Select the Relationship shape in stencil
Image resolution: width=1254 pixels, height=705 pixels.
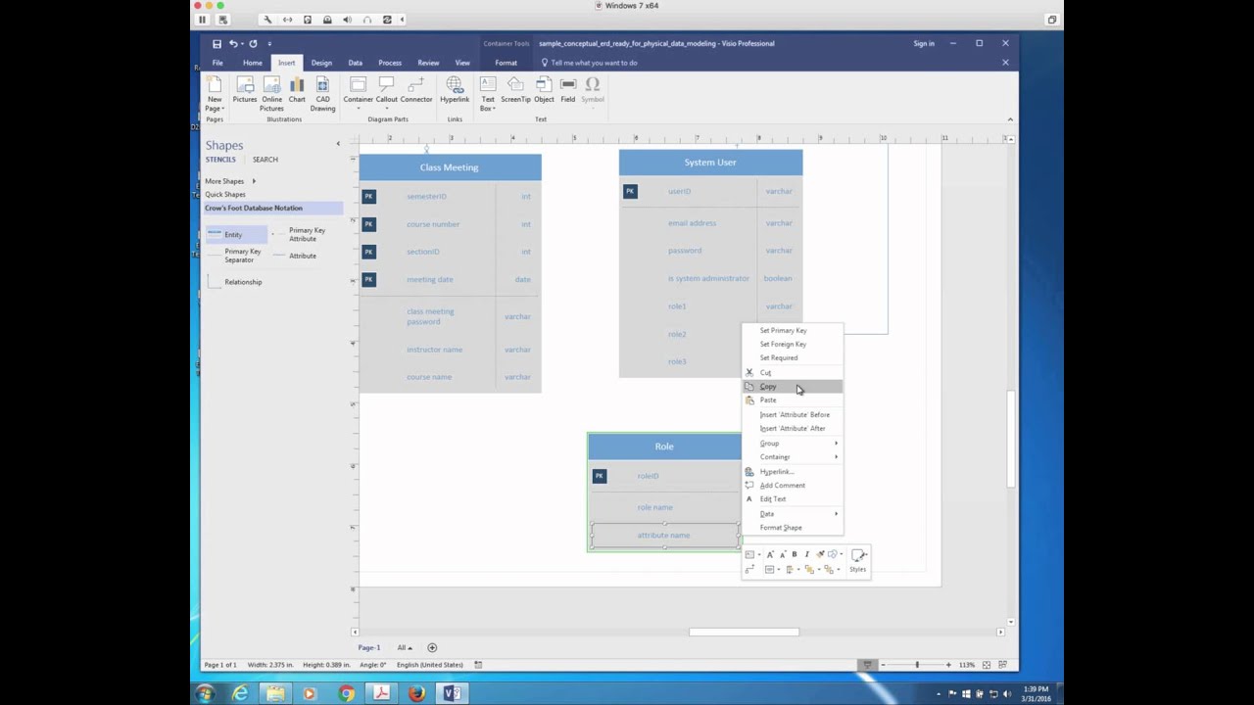coord(235,282)
